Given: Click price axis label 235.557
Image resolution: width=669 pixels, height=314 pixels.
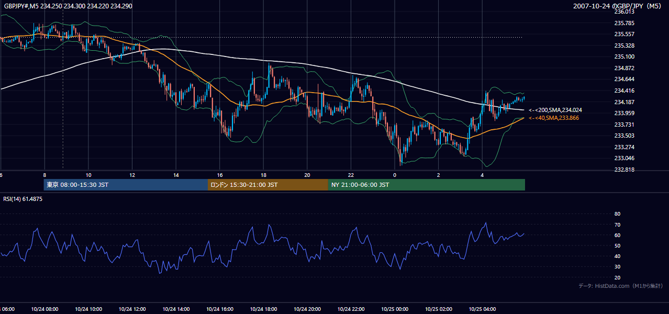Looking at the screenshot, I should (624, 34).
